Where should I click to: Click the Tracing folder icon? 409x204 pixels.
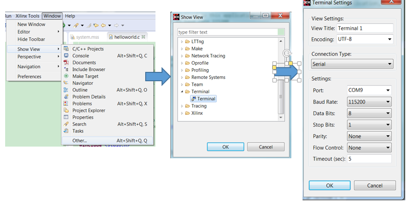click(x=187, y=106)
